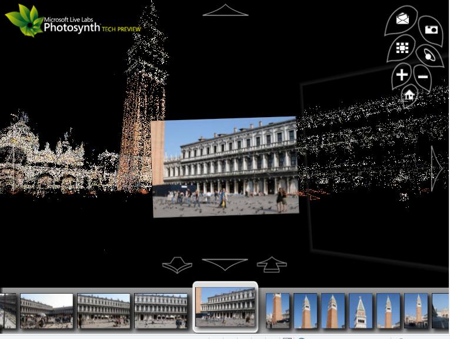Navigate up with the top arrow
This screenshot has height=339, width=450.
225,11
